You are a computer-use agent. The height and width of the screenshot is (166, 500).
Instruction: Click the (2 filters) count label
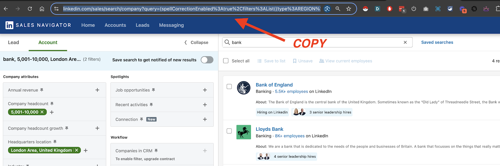[92, 59]
